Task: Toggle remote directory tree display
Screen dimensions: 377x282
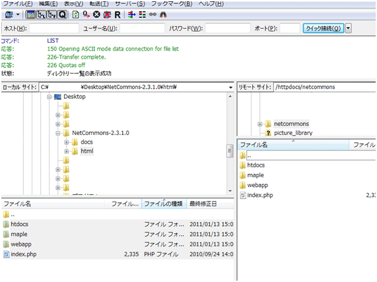Action: pyautogui.click(x=52, y=15)
